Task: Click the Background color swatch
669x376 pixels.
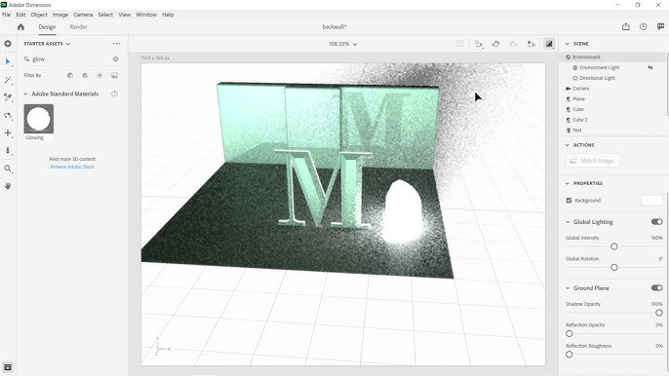Action: point(651,201)
